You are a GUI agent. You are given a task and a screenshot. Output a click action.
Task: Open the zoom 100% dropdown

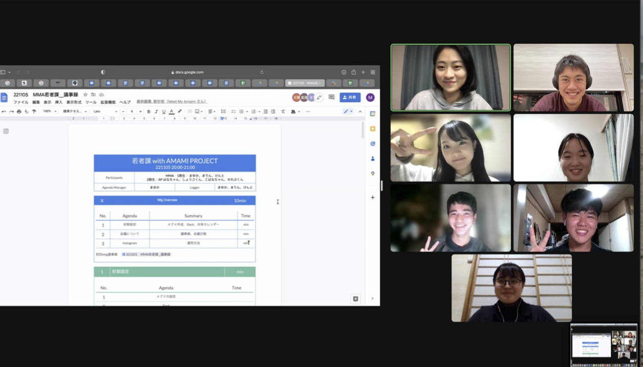[49, 111]
